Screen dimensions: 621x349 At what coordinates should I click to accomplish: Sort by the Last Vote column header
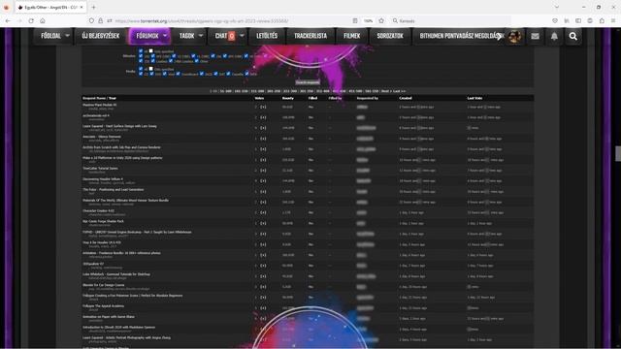point(474,98)
